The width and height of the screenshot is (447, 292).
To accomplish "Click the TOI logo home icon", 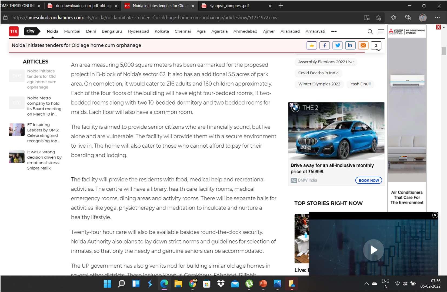I will [14, 31].
